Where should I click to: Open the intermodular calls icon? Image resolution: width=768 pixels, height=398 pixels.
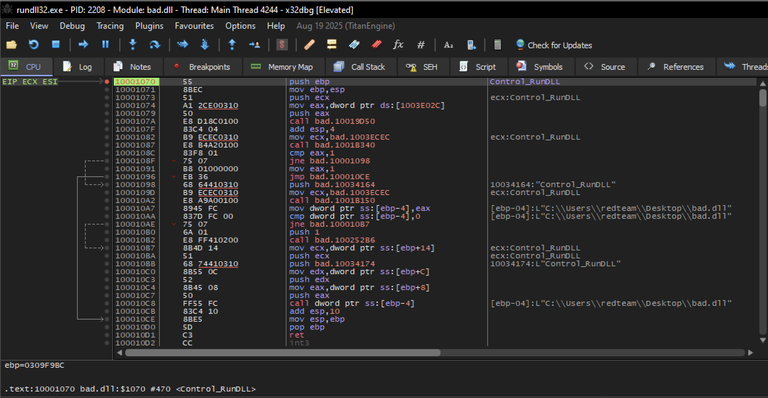click(x=471, y=45)
